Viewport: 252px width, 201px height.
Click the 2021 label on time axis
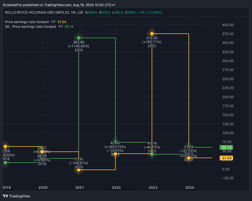pos(80,187)
